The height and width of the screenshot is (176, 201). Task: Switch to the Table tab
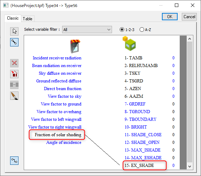[x=28, y=19]
